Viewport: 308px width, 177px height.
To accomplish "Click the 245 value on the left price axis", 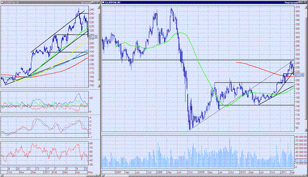I will (92, 9).
